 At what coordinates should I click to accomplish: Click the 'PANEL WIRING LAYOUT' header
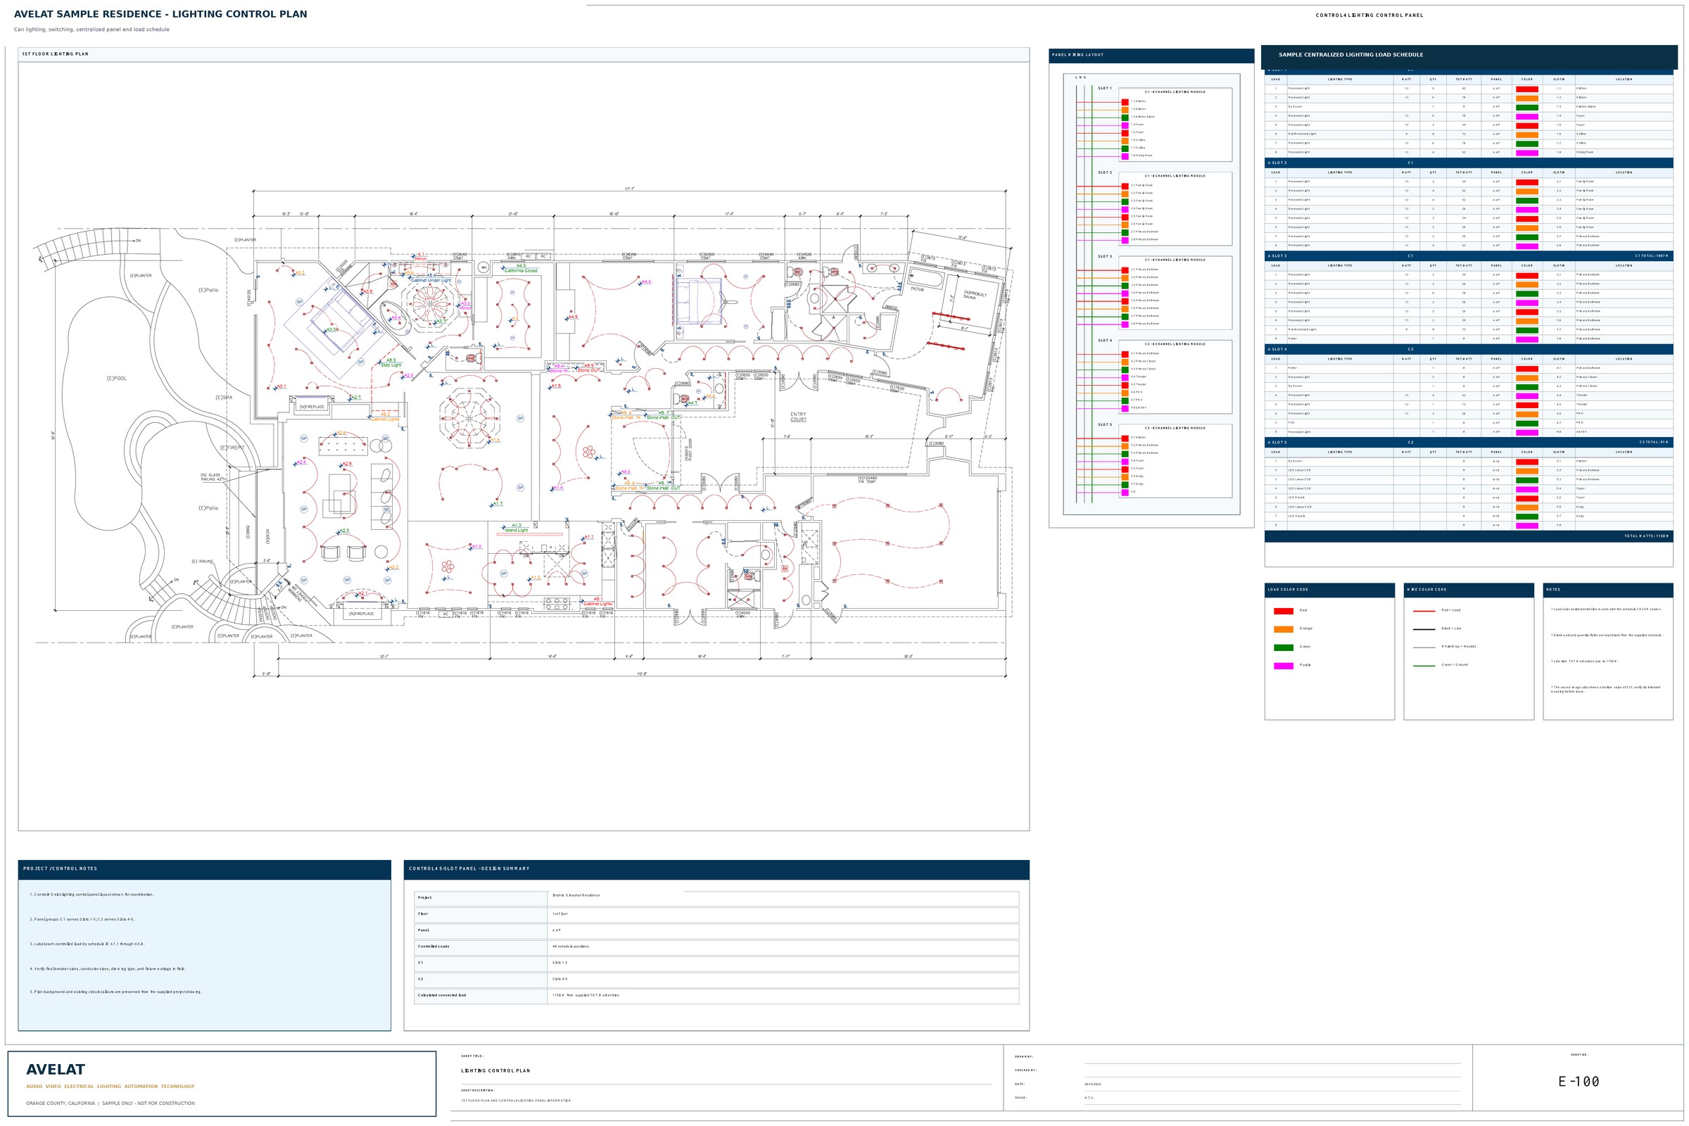coord(1151,56)
